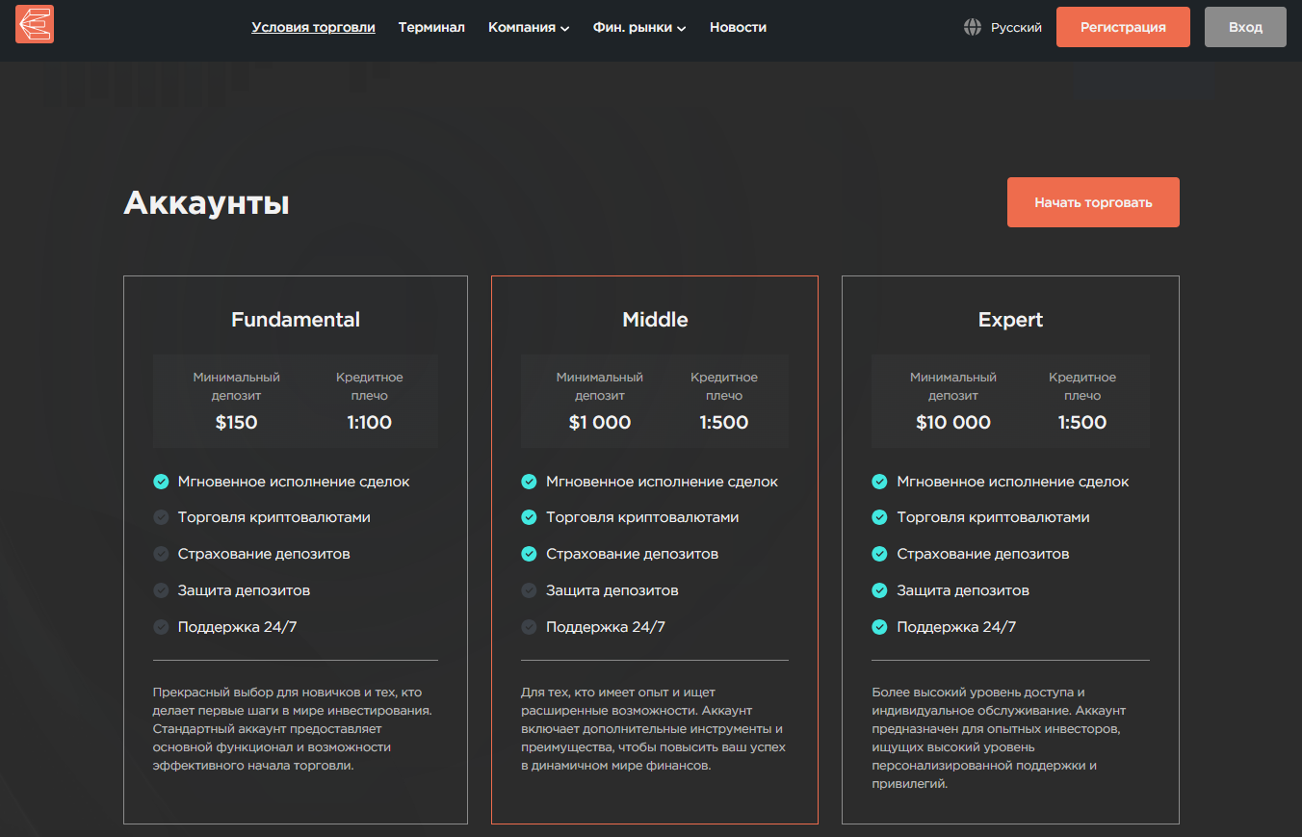Go to Терминал in navigation
Screen dimensions: 1302x837
point(431,27)
